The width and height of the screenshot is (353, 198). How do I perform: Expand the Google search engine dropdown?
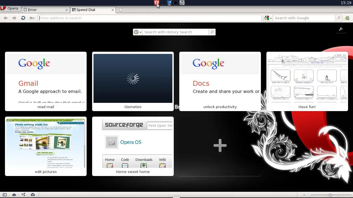point(268,18)
